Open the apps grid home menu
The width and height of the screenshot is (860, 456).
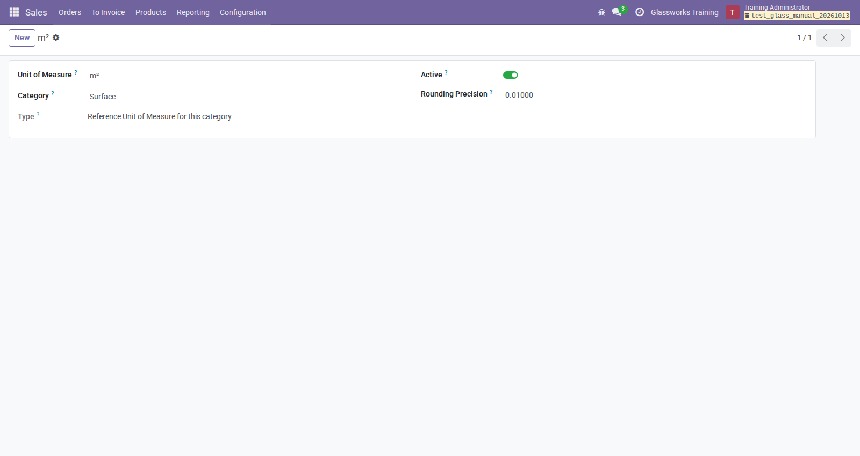point(15,12)
